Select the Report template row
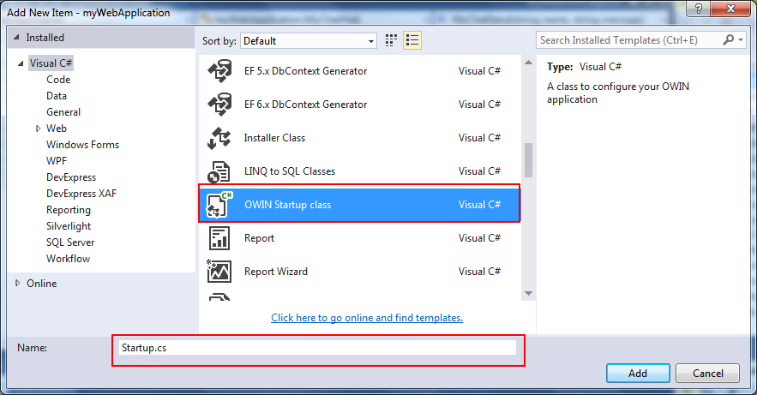757x395 pixels. (x=359, y=238)
